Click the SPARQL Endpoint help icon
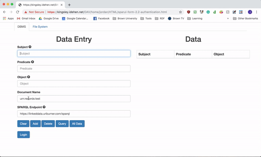The image size is (261, 157). (x=44, y=107)
